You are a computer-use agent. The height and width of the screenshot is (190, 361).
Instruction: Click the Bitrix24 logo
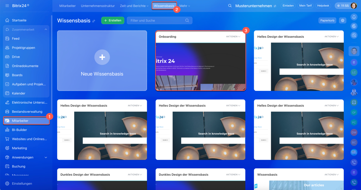coord(21,6)
